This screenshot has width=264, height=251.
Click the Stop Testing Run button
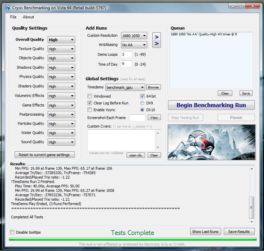point(185,117)
